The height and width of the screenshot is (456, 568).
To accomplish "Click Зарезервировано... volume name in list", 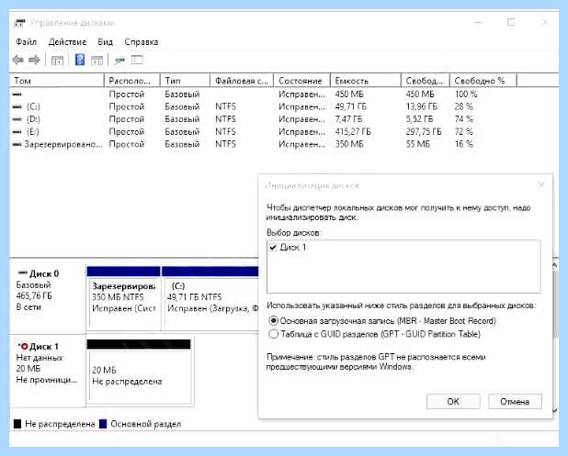I will [x=63, y=145].
